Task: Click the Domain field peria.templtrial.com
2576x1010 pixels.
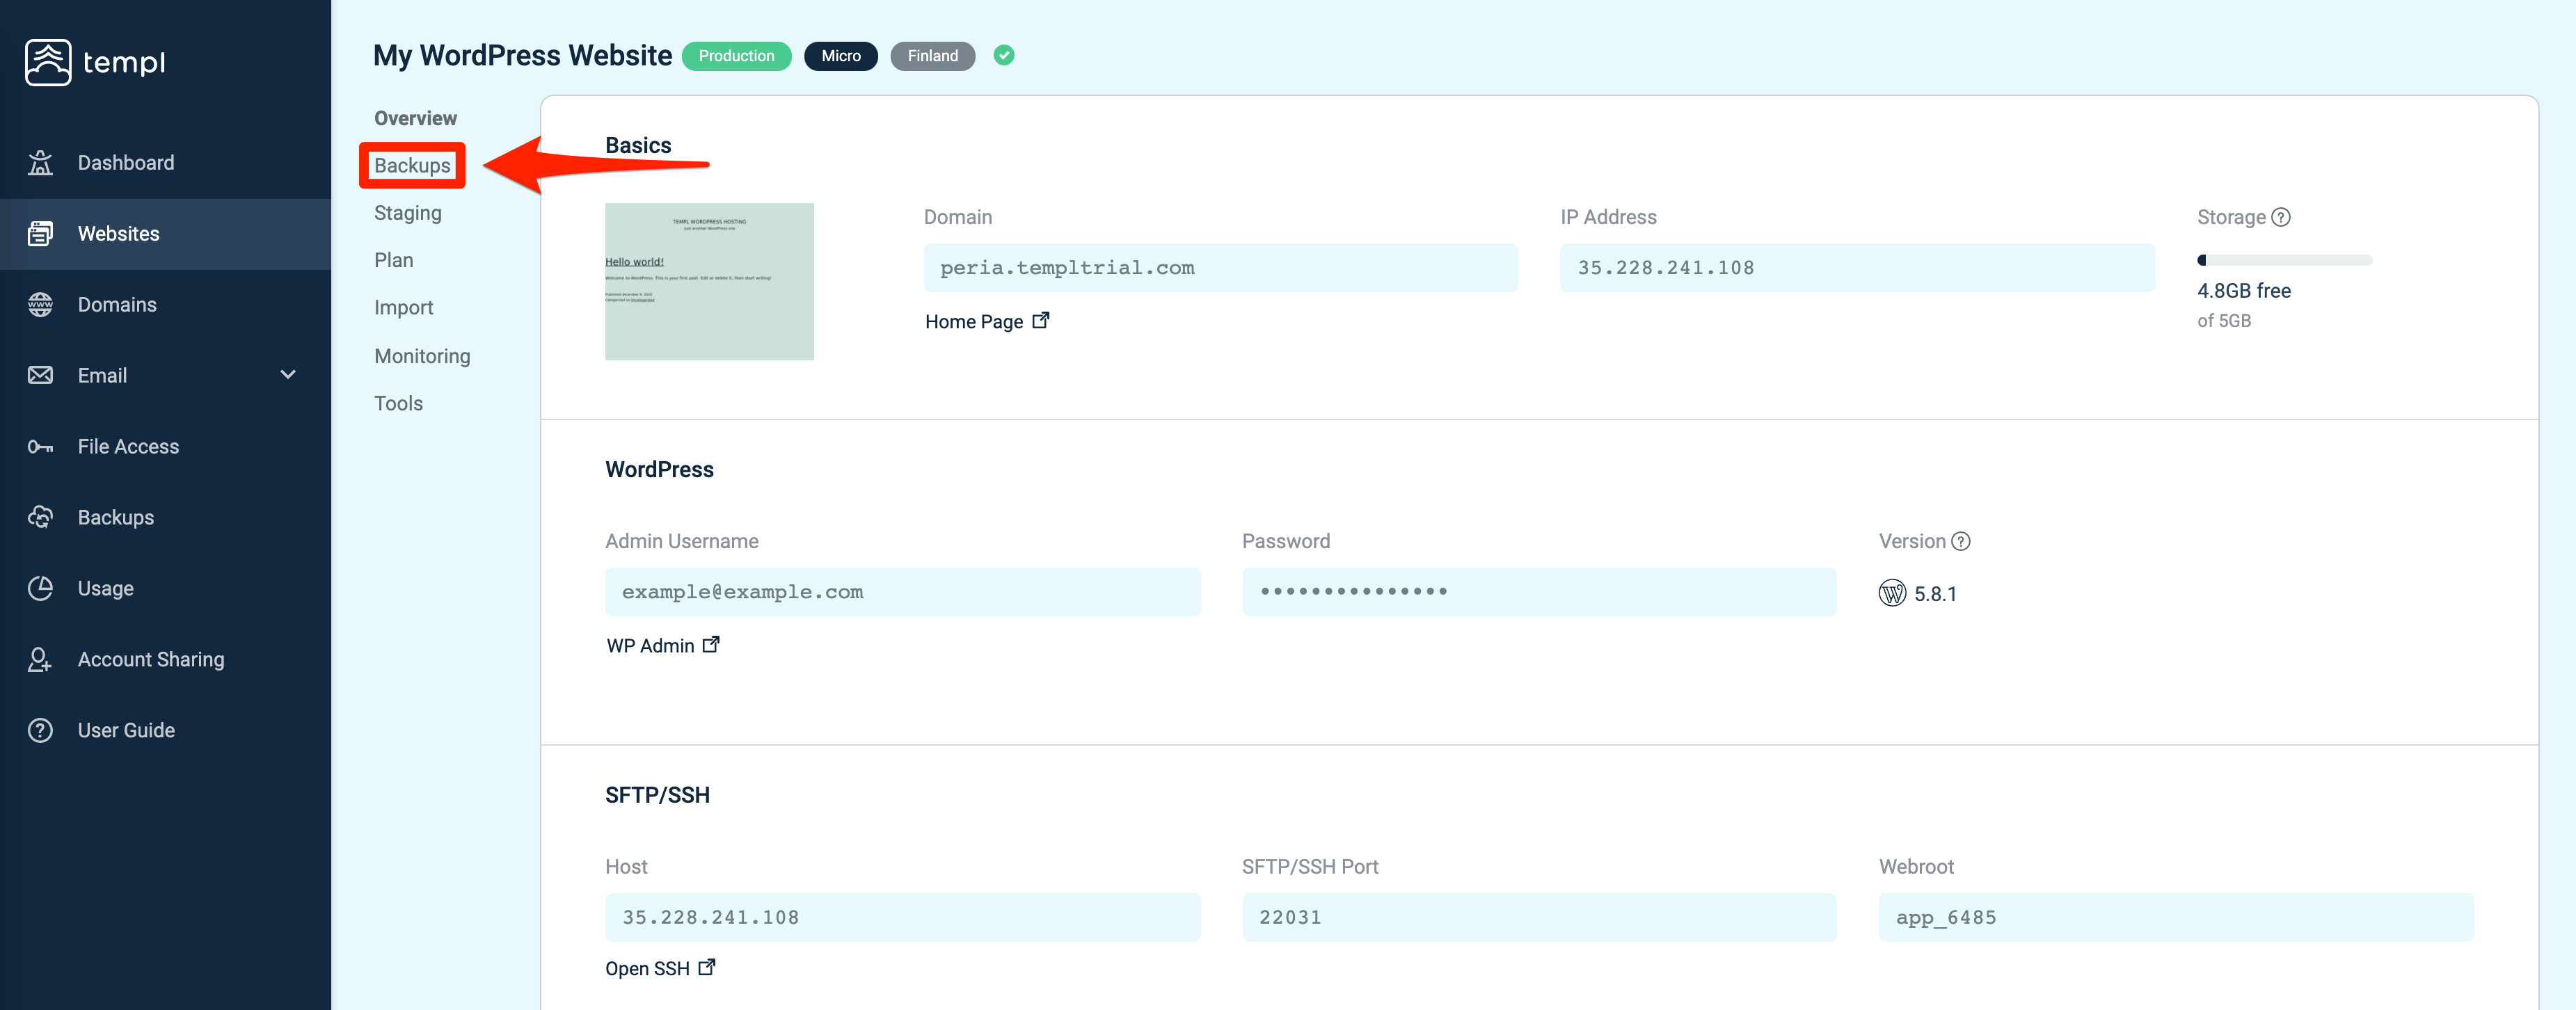Action: 1220,267
